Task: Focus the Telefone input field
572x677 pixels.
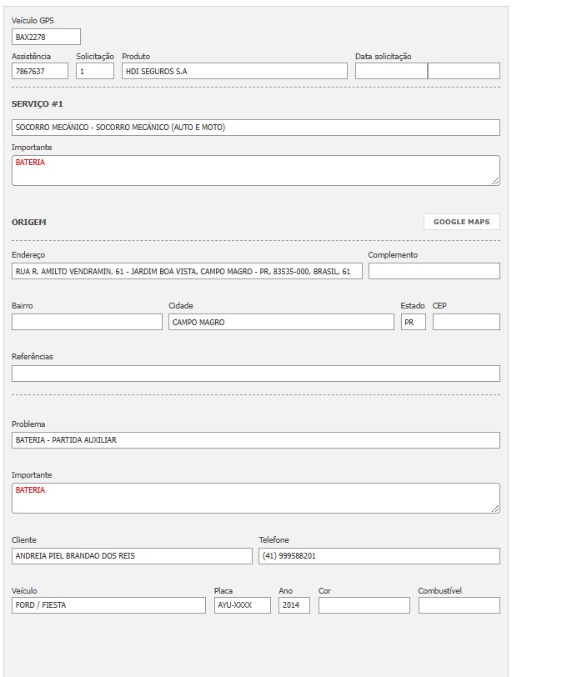Action: [x=379, y=556]
